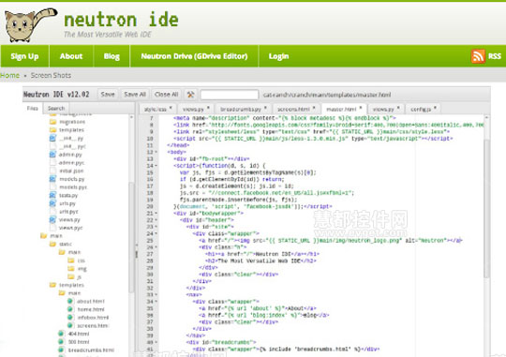Screen dimensions: 506x357
Task: Click line 28 h2 code text
Action: [260, 260]
